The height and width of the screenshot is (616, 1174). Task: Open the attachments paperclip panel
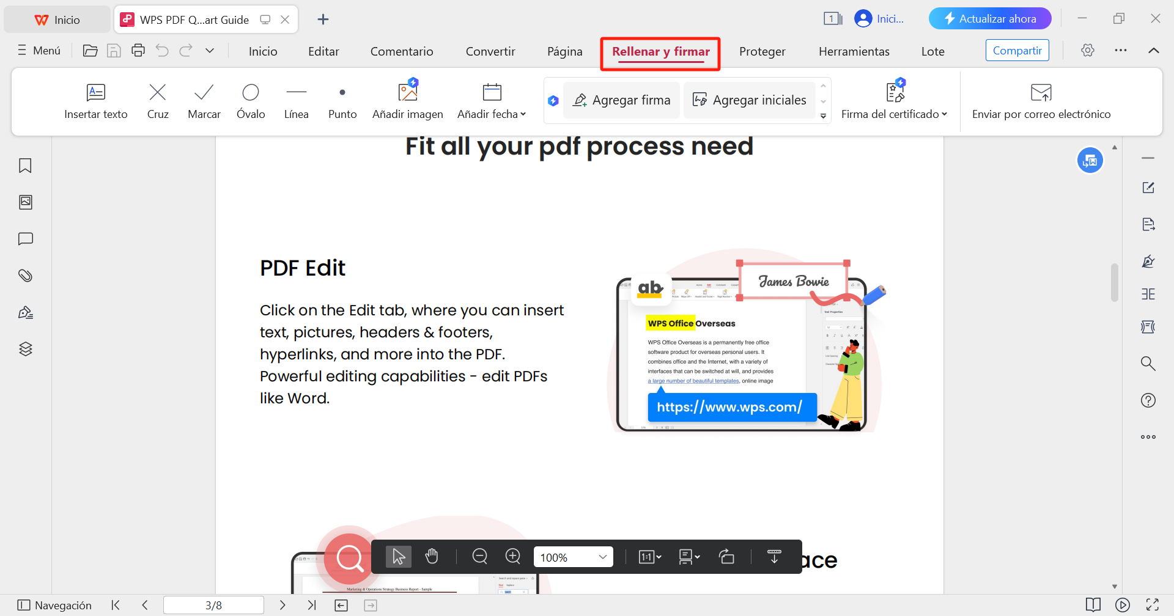tap(25, 276)
